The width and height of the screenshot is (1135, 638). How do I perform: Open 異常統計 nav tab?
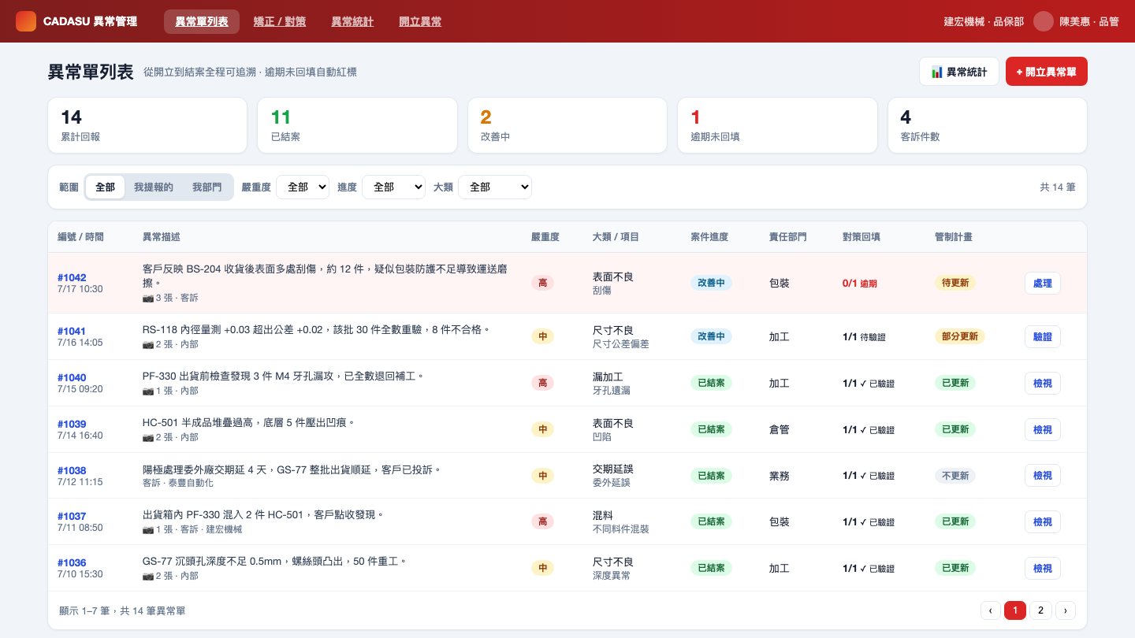(352, 21)
